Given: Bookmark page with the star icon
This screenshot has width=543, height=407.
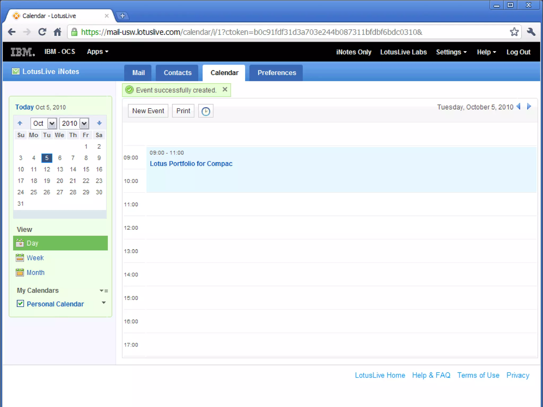Looking at the screenshot, I should [514, 32].
